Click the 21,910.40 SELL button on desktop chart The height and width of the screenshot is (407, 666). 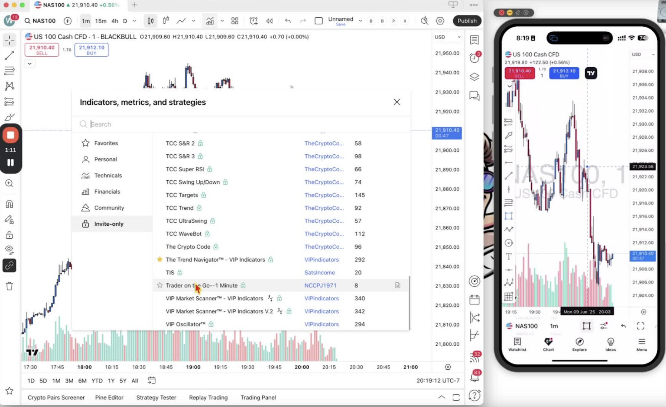click(42, 50)
